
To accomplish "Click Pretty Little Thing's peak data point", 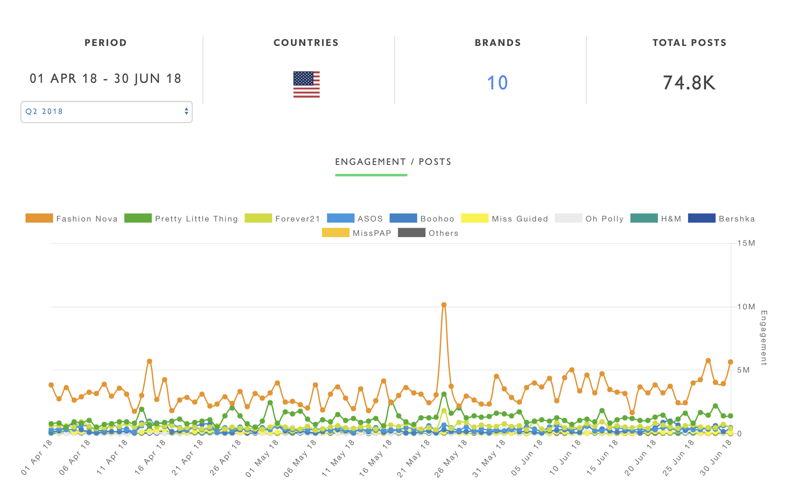I will pyautogui.click(x=444, y=394).
